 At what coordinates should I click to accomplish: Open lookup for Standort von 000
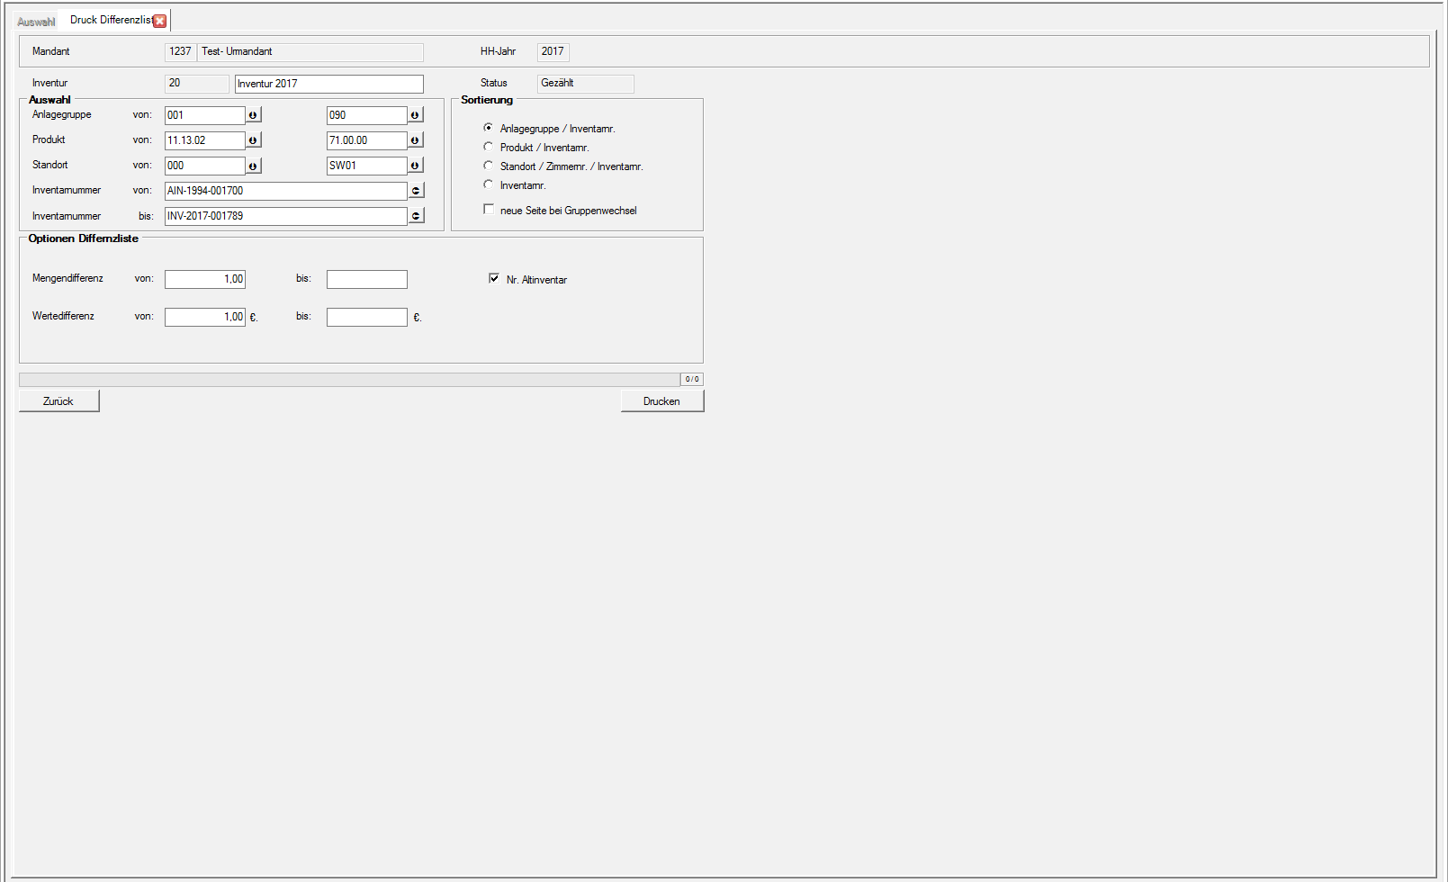(x=254, y=166)
